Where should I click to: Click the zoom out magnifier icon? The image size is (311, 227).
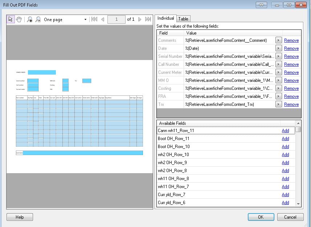(38, 20)
